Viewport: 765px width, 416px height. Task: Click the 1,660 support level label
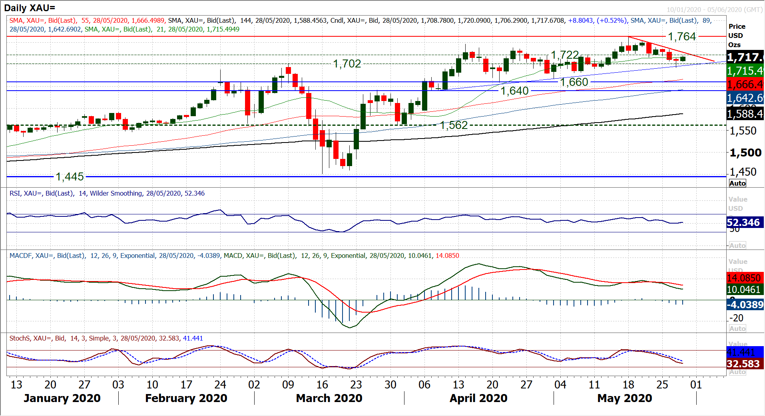click(x=574, y=82)
